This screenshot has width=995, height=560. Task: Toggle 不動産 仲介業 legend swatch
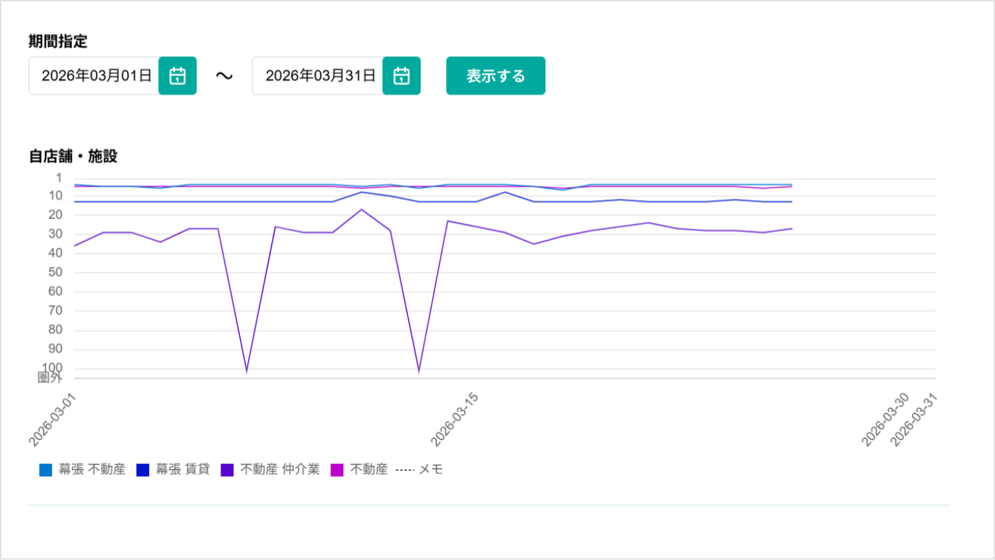(x=227, y=470)
